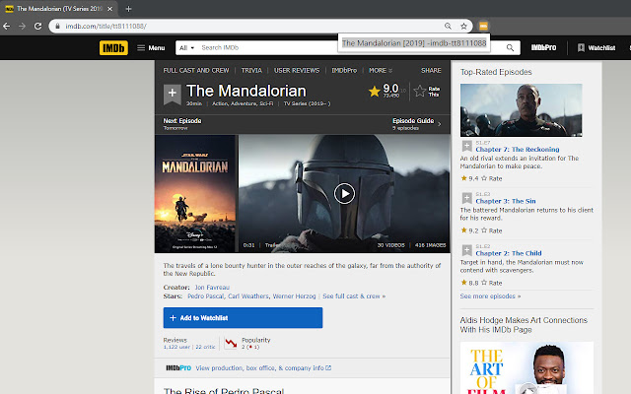Open 22 critic reviews link
Viewport: 631px width, 394px height.
205,347
